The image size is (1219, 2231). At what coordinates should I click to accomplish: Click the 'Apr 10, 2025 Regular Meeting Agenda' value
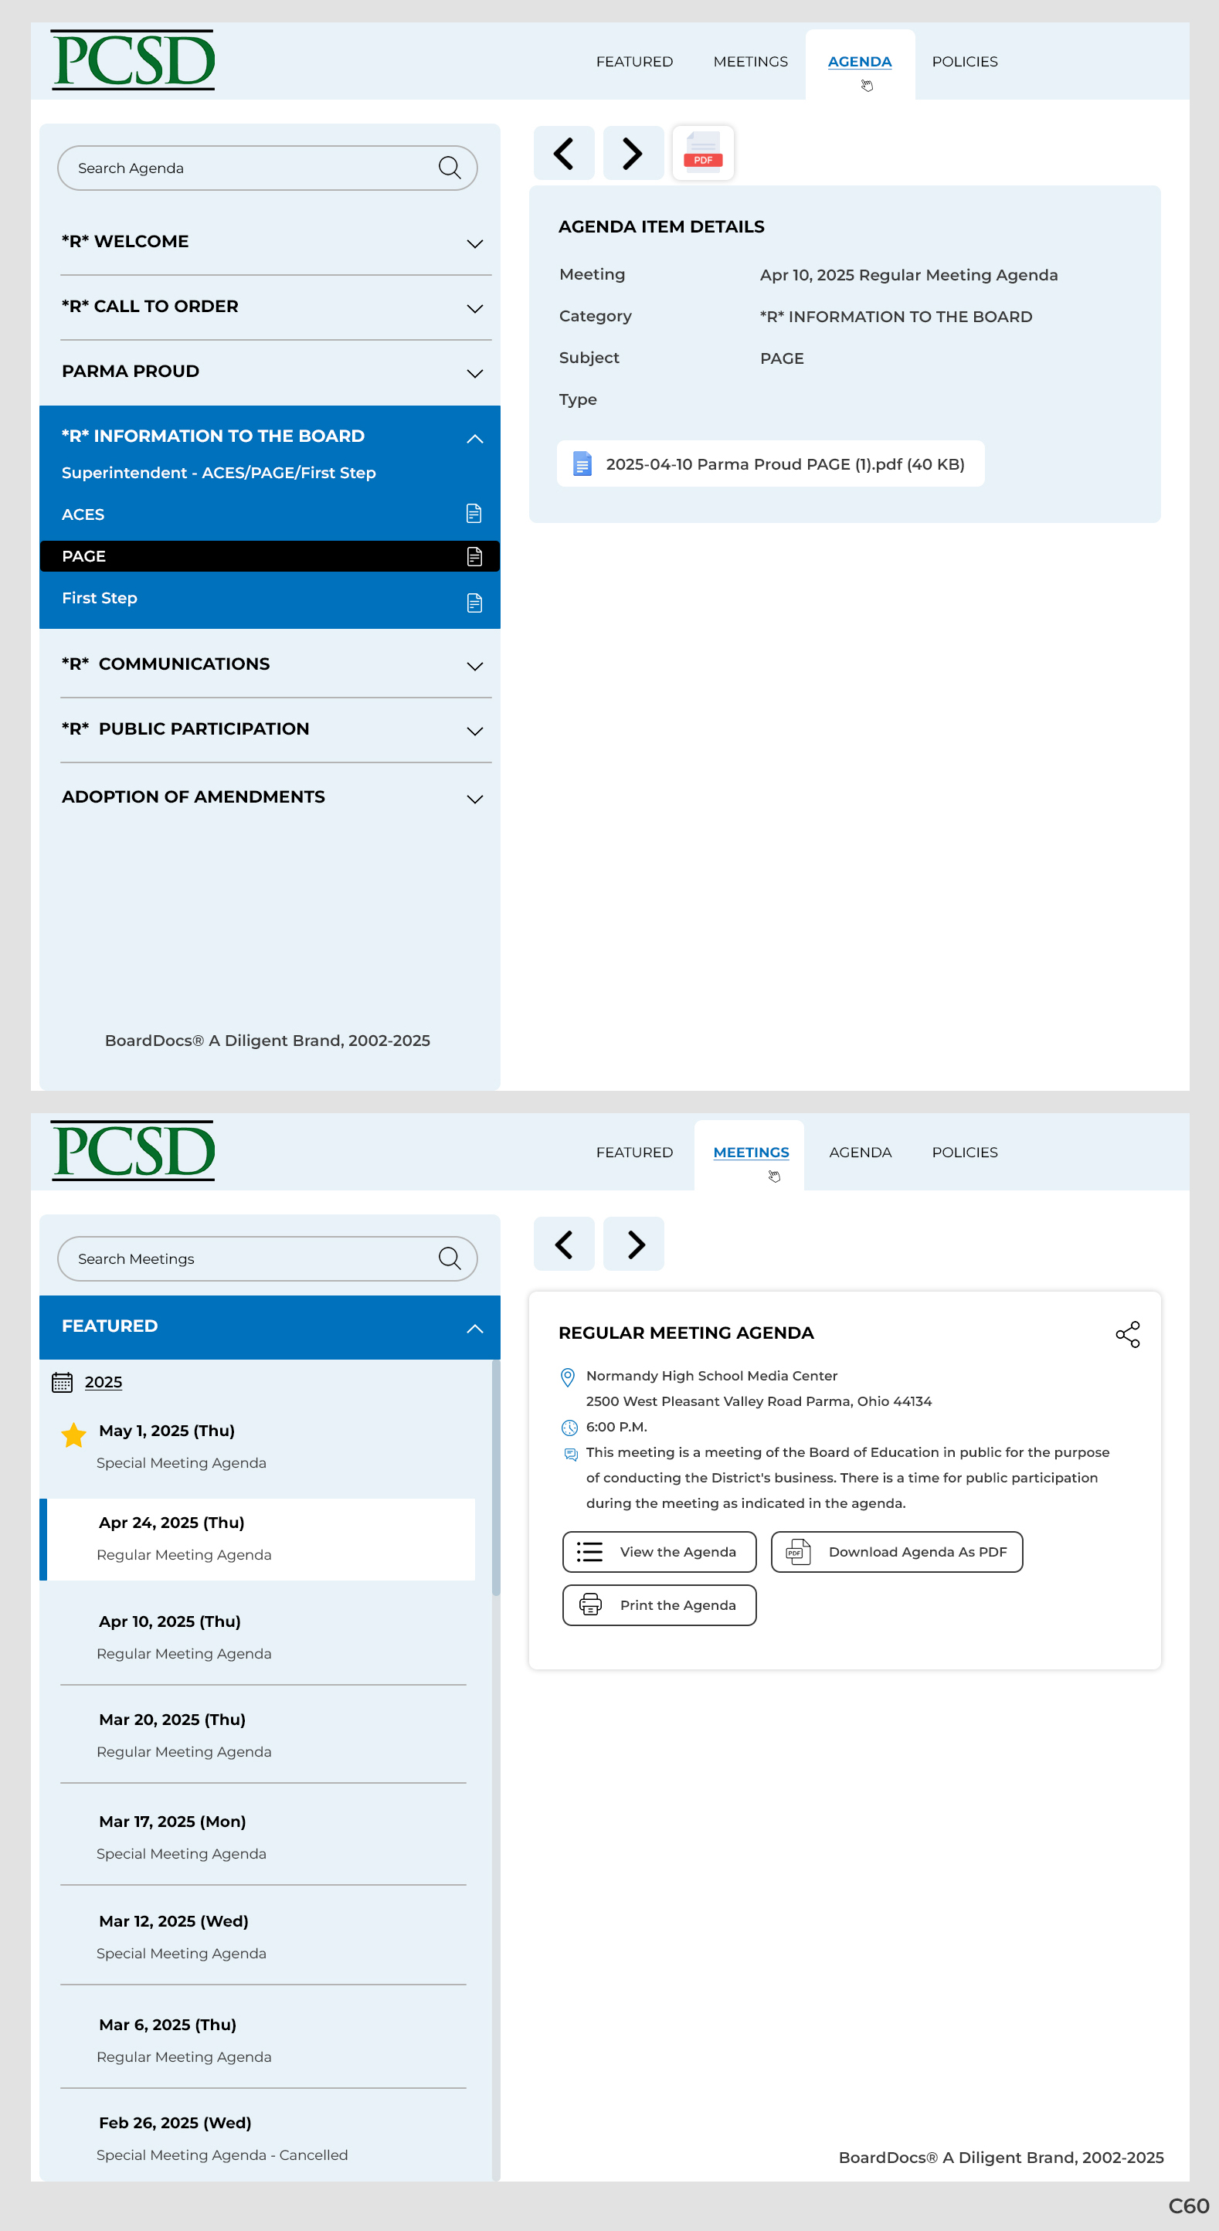click(908, 274)
